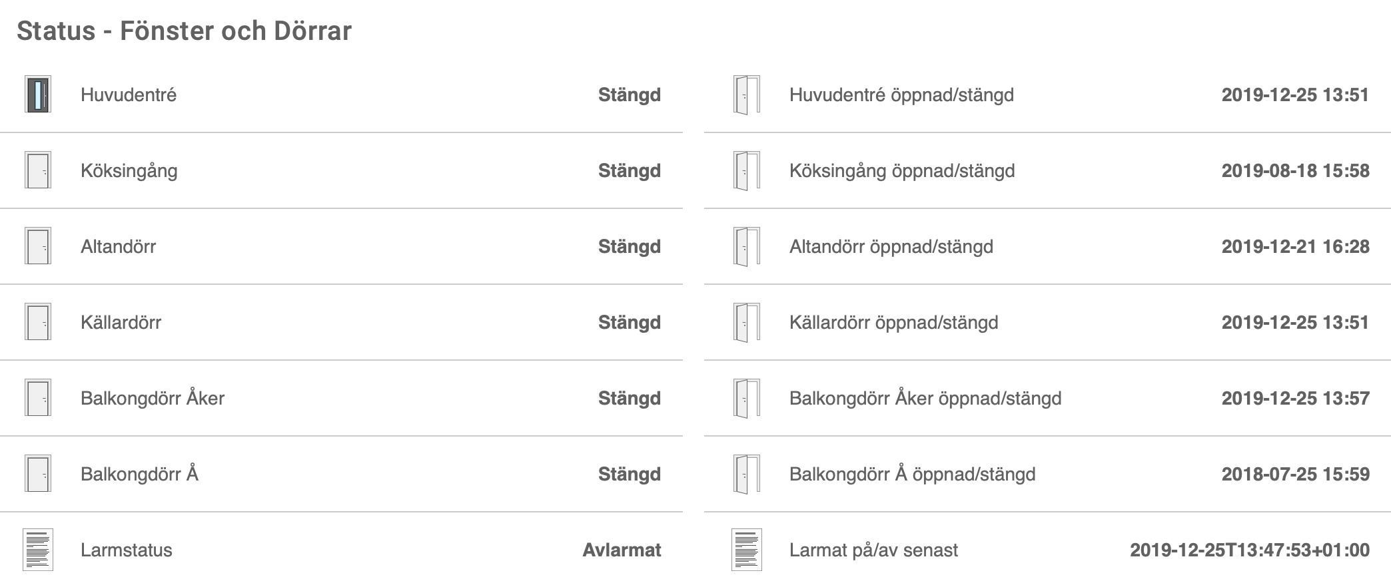
Task: Click the Balkongdörr Åker öppnad/stängd label
Action: [925, 399]
